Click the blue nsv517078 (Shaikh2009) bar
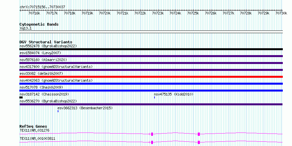Image resolution: width=292 pixels, height=146 pixels. 151,91
